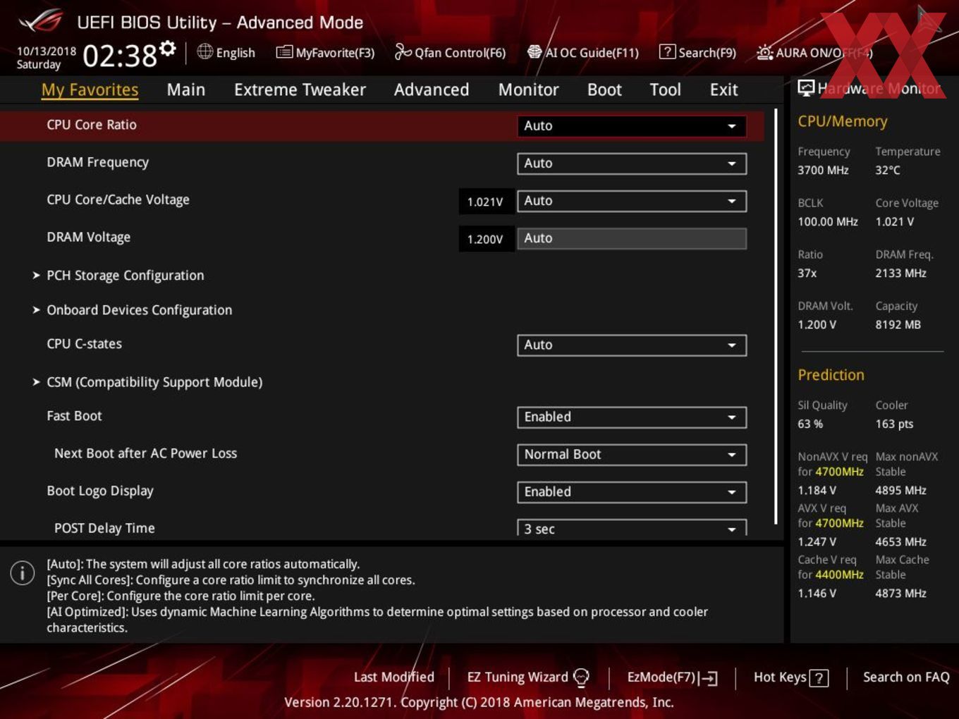Open Fast Boot dropdown
Screen dimensions: 959x719
coord(632,417)
